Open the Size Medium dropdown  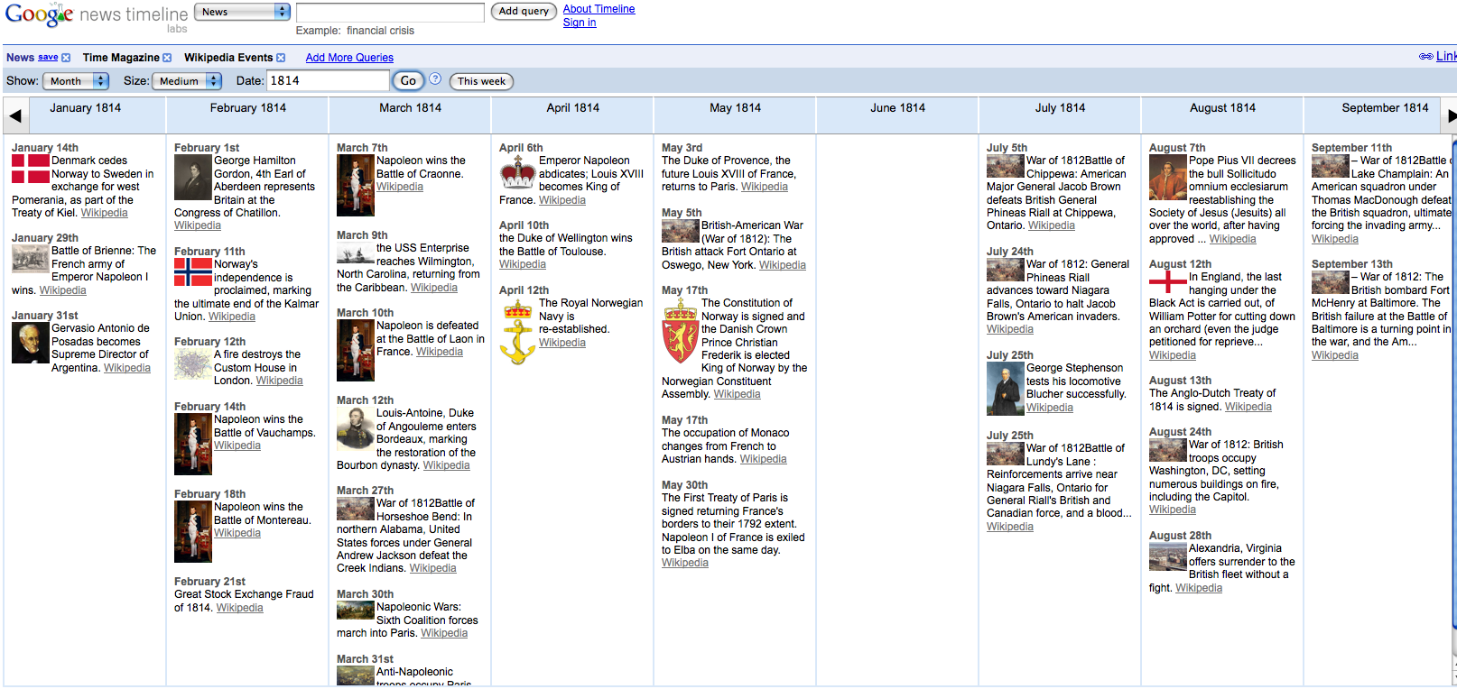[x=187, y=81]
